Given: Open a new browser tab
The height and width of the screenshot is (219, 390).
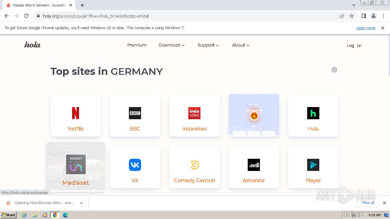Looking at the screenshot, I should click(x=82, y=5).
